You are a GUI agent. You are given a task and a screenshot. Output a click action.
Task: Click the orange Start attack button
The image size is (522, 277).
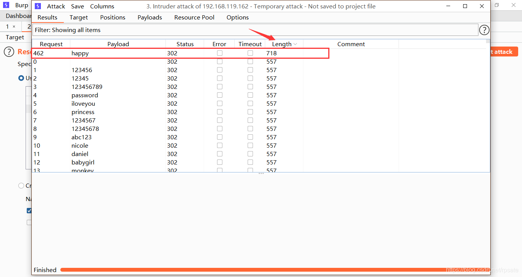click(x=504, y=52)
